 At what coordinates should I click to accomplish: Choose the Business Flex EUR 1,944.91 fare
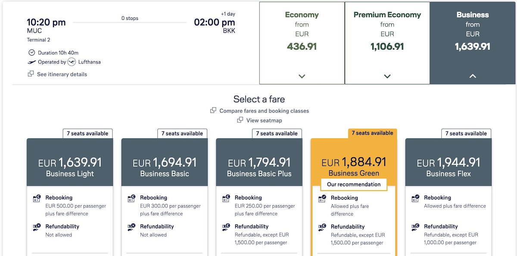[x=448, y=167]
